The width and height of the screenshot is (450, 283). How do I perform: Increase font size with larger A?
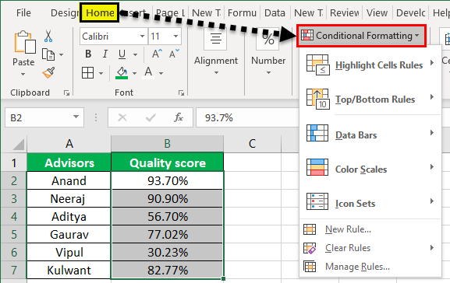157,54
